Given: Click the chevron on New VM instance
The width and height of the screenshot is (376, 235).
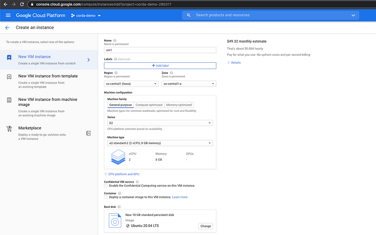Looking at the screenshot, I should [x=88, y=60].
